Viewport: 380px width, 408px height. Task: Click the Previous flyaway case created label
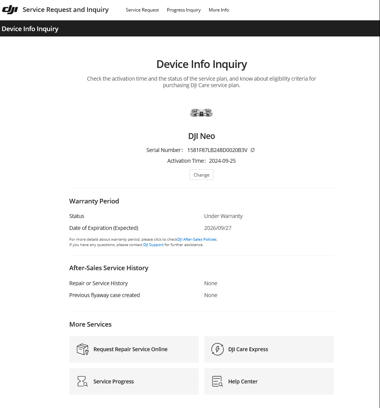105,295
